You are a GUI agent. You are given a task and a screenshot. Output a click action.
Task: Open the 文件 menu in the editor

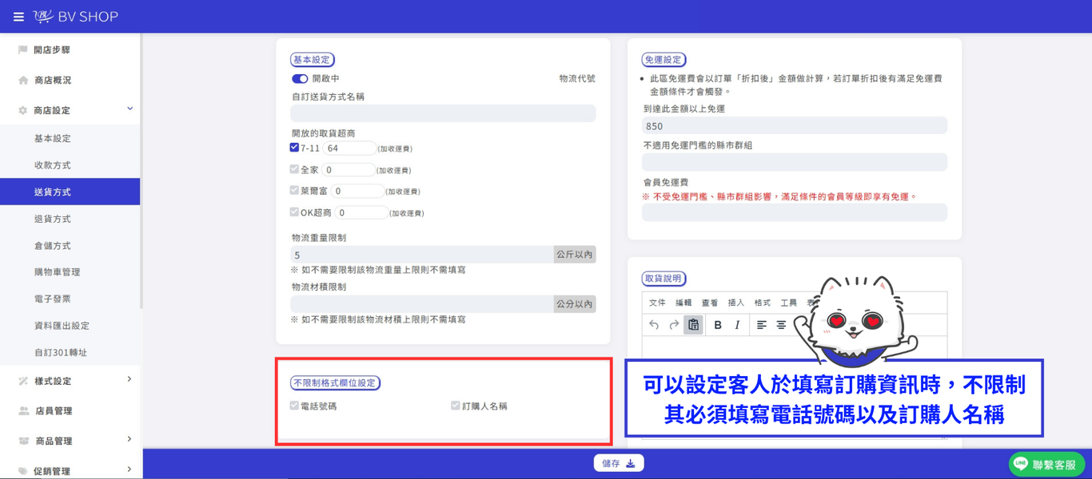click(x=657, y=303)
